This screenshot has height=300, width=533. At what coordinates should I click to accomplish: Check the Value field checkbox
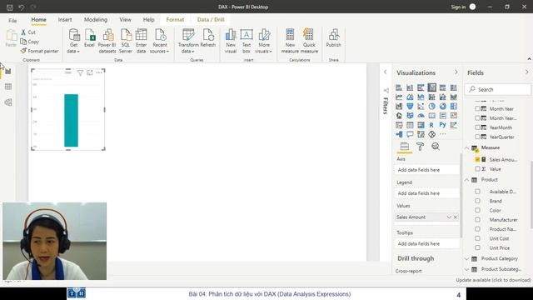pos(477,169)
